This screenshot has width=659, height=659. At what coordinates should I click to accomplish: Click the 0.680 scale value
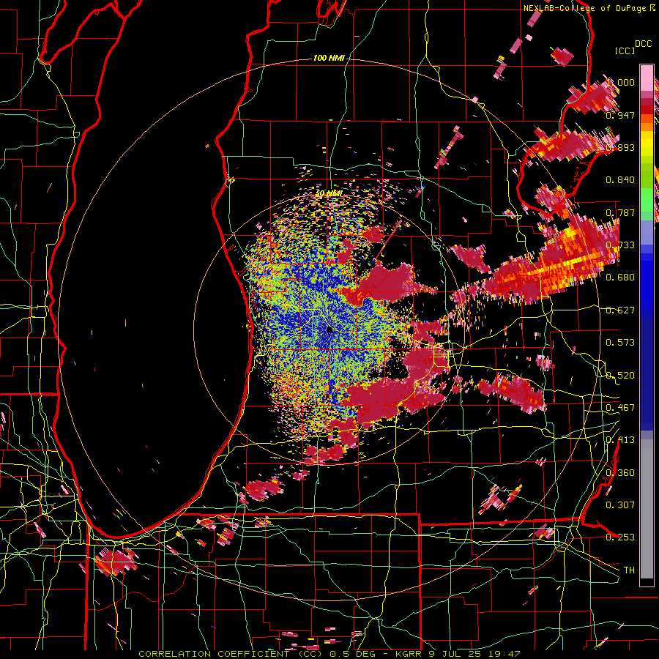620,278
